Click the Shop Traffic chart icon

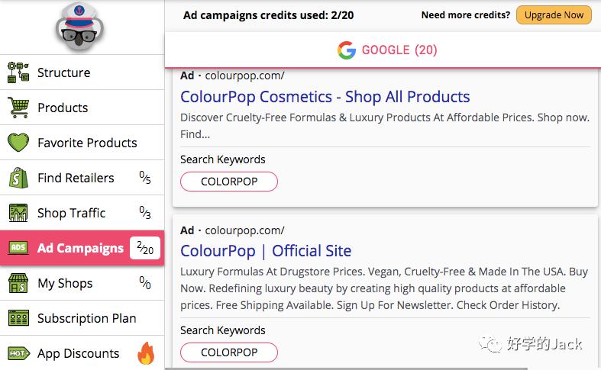[x=18, y=213]
